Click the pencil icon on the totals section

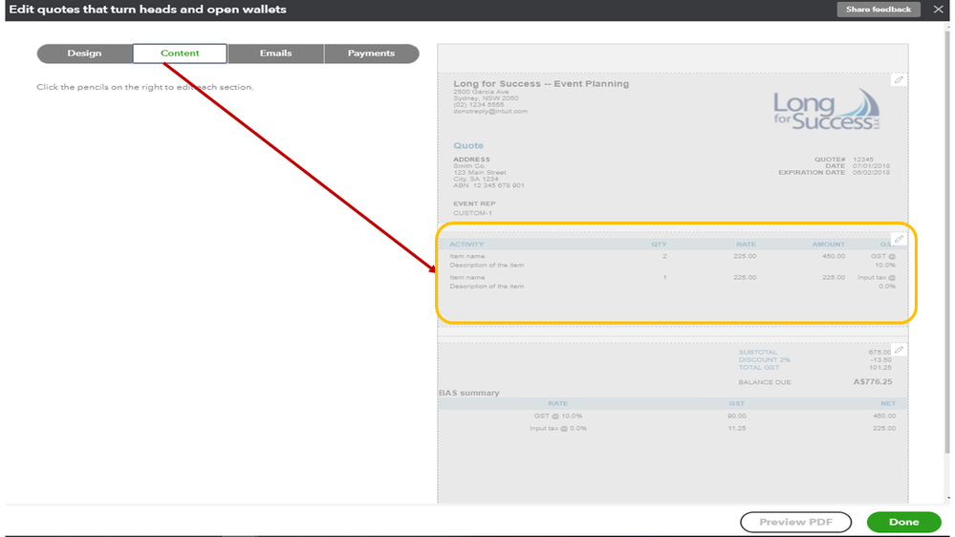(x=899, y=350)
